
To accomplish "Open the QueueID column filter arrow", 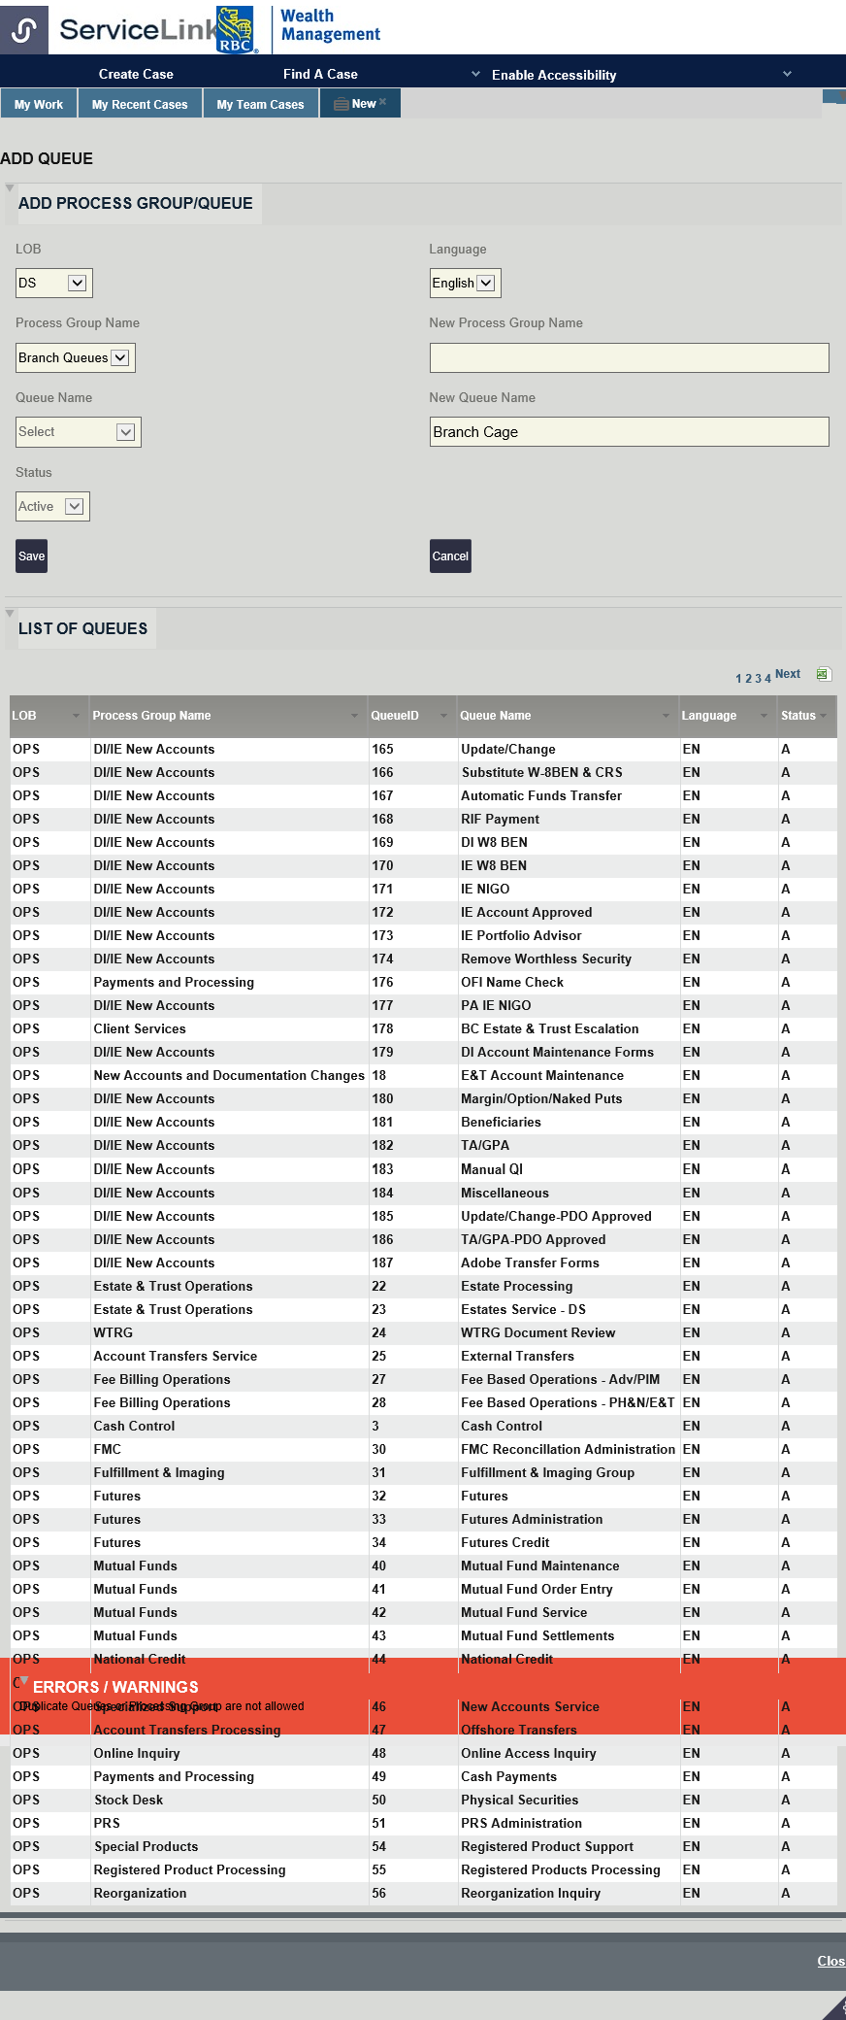I will (x=443, y=716).
